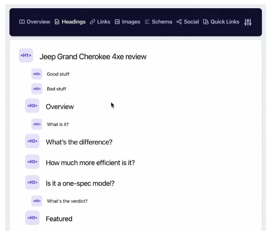The height and width of the screenshot is (236, 270).
Task: Click the H3 badge next to What's the verdict?
Action: point(37,201)
